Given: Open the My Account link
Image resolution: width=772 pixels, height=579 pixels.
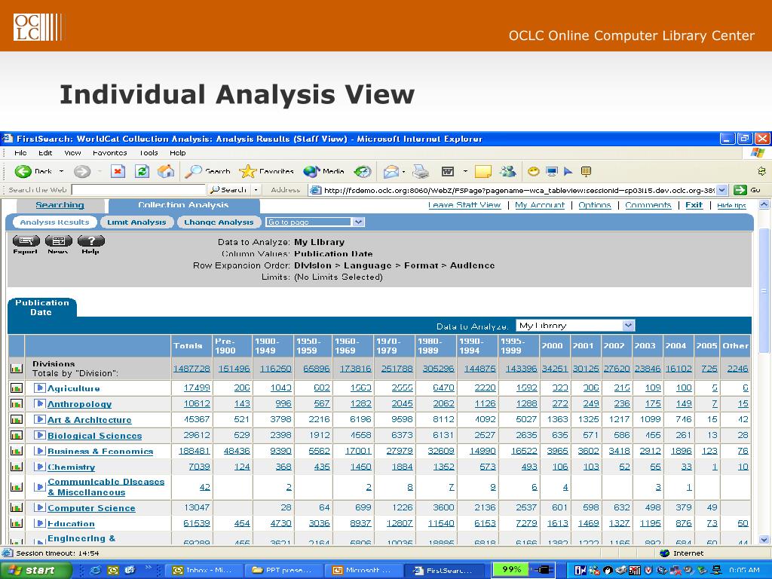Looking at the screenshot, I should coord(540,205).
